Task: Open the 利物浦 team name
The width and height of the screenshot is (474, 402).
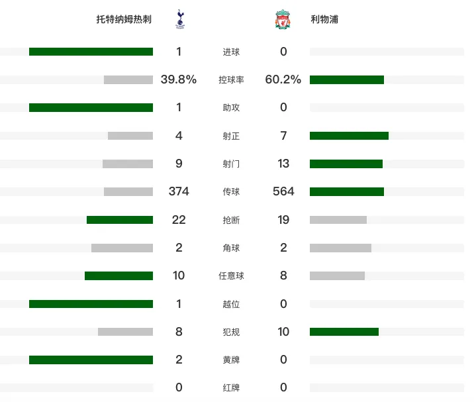Action: [324, 19]
